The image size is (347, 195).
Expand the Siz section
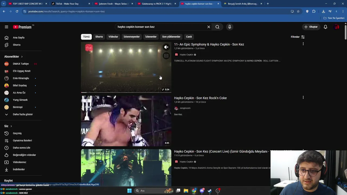click(8, 126)
